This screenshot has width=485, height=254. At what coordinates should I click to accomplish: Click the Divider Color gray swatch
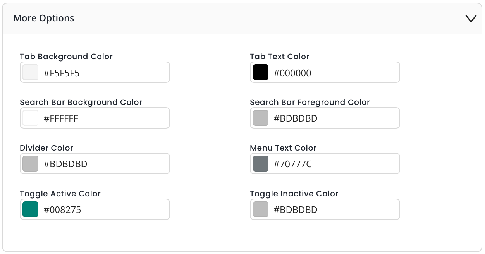point(31,164)
